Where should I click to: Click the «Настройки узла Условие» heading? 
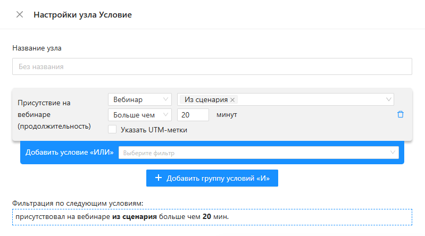coord(82,15)
